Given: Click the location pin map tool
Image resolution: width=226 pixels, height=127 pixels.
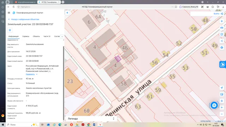Looking at the screenshot, I should point(222,21).
